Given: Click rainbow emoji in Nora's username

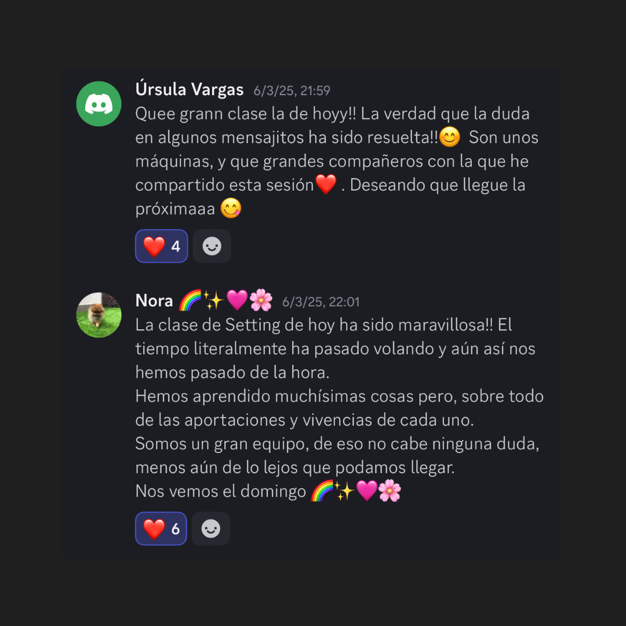Looking at the screenshot, I should 190,301.
